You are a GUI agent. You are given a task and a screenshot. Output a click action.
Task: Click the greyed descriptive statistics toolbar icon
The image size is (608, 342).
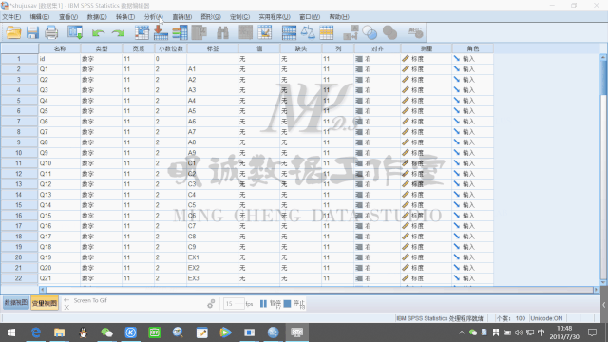[199, 32]
